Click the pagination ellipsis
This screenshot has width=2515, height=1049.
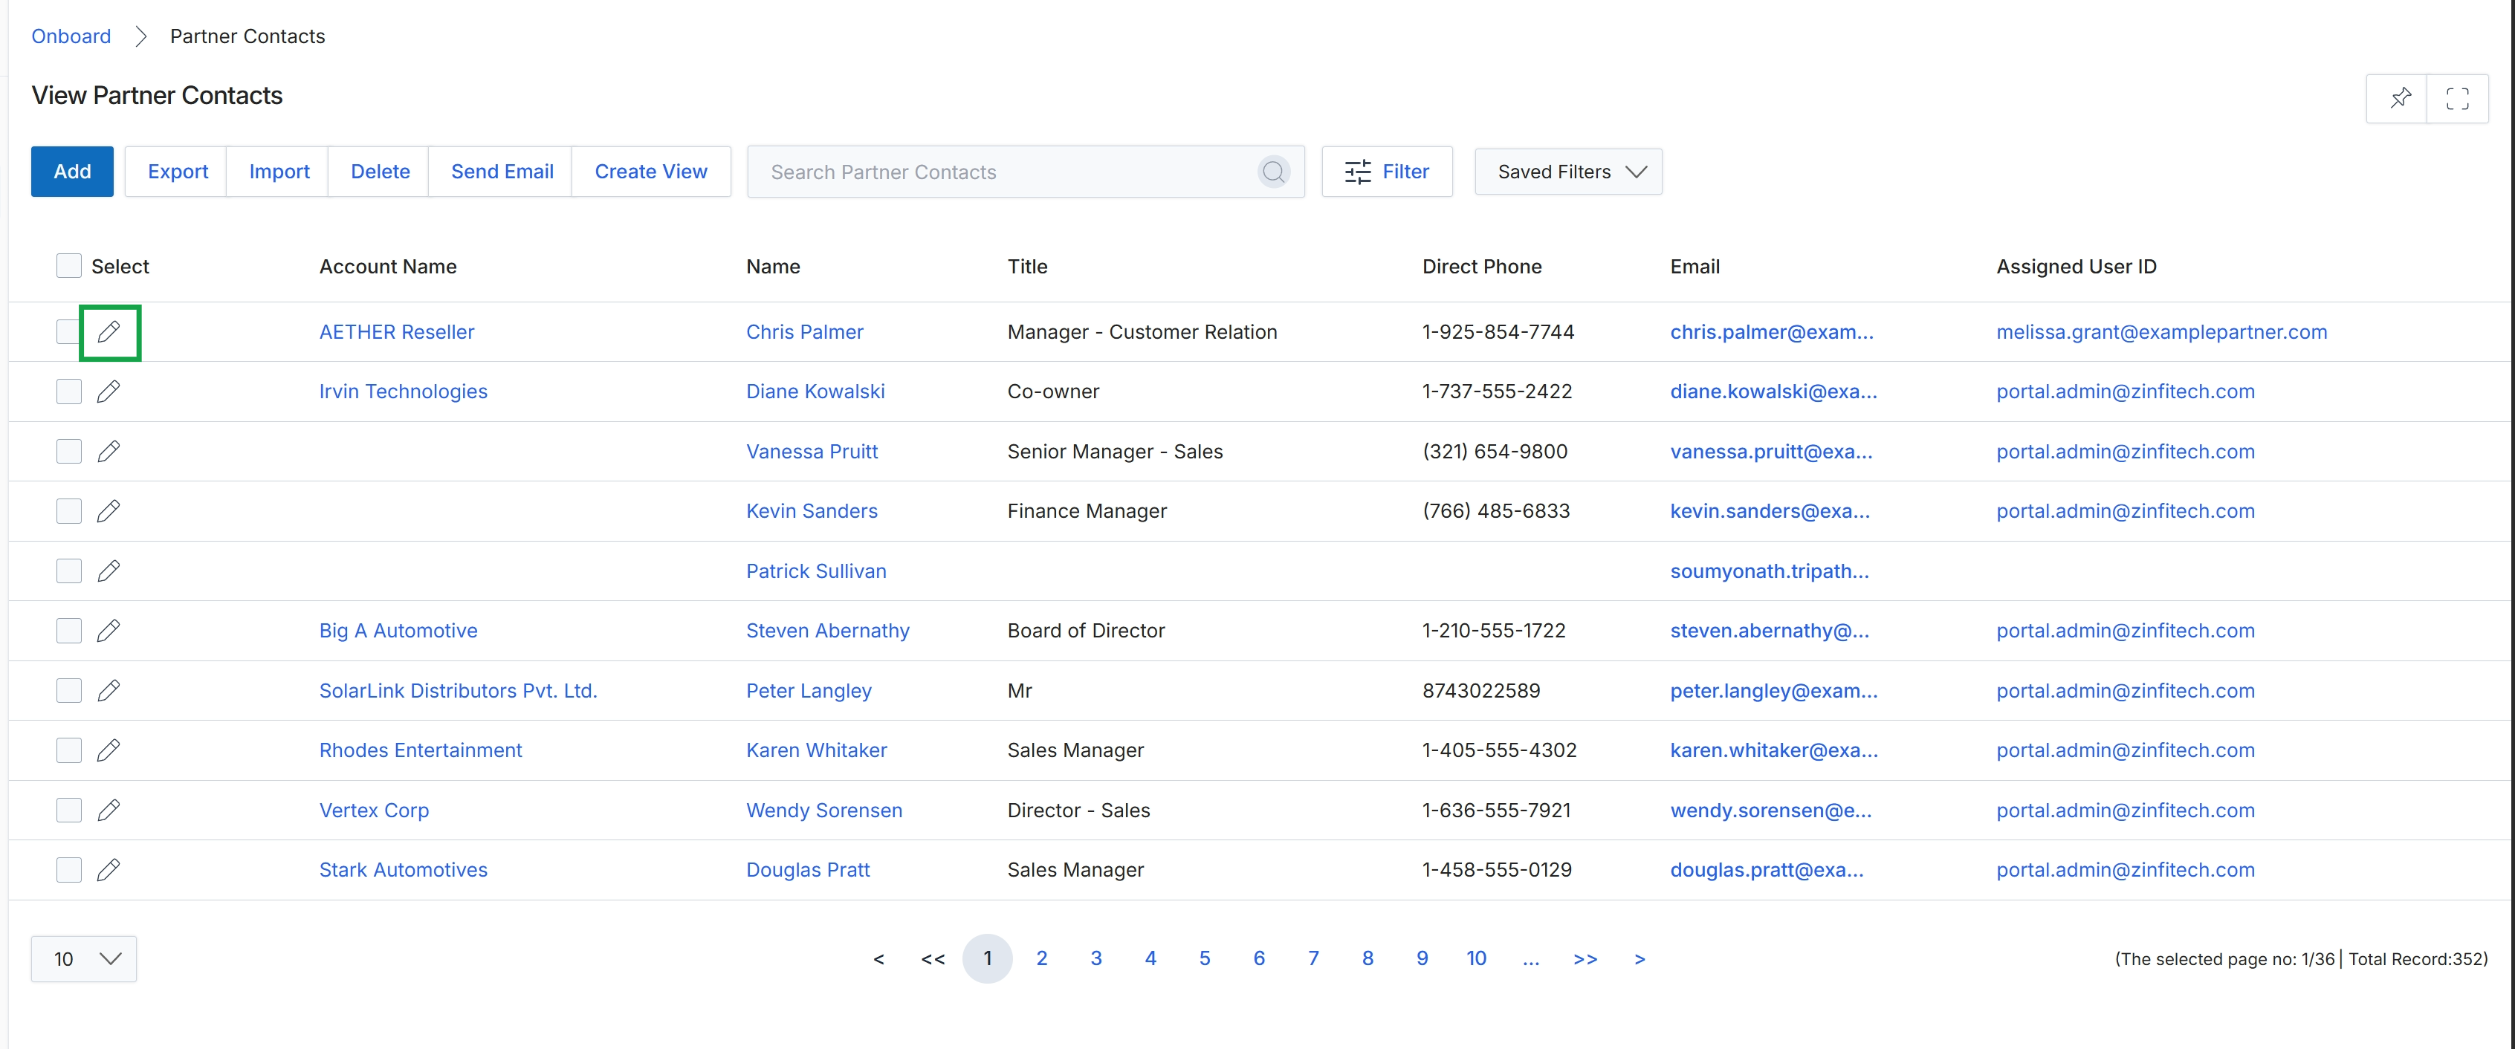click(1531, 958)
